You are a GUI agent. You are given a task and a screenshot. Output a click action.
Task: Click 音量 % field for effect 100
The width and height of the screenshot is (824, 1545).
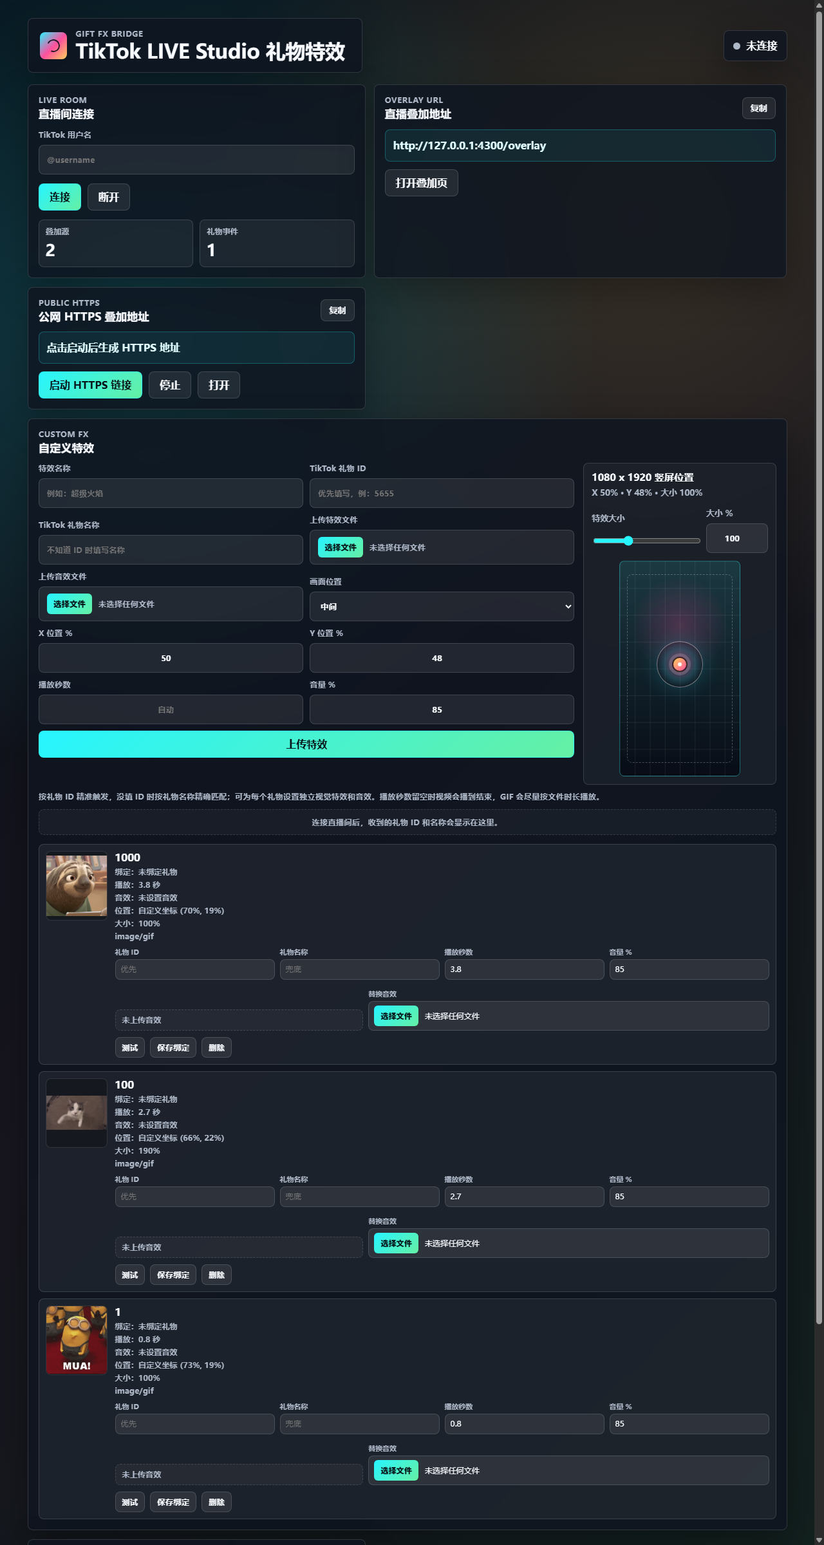[x=689, y=1197]
